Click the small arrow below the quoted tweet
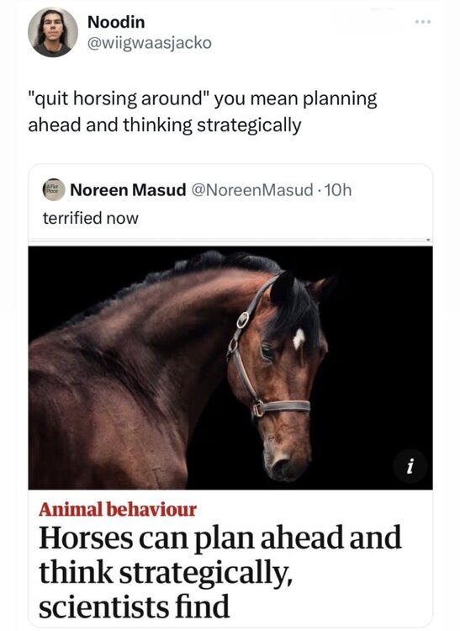Screen dimensions: 460x631 point(429,241)
